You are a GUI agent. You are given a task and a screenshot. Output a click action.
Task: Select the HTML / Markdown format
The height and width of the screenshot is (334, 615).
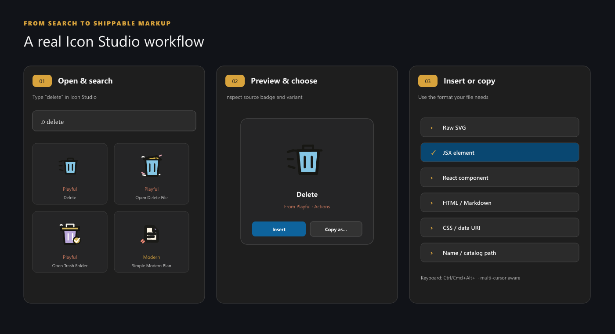click(x=500, y=203)
